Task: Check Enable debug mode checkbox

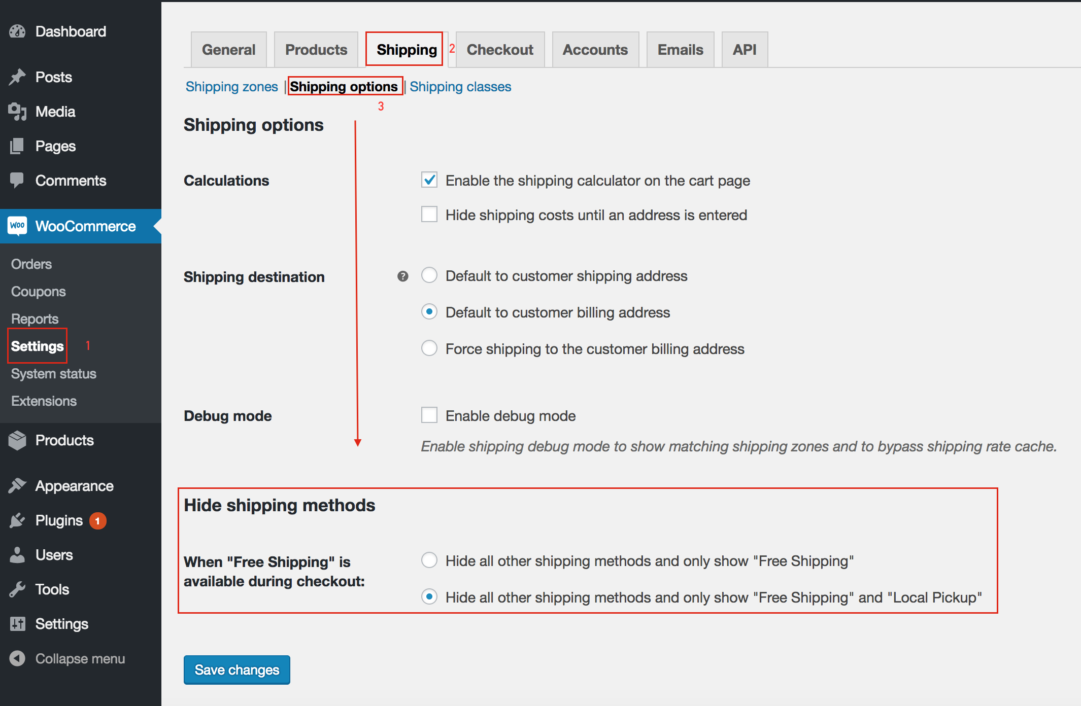Action: tap(429, 415)
